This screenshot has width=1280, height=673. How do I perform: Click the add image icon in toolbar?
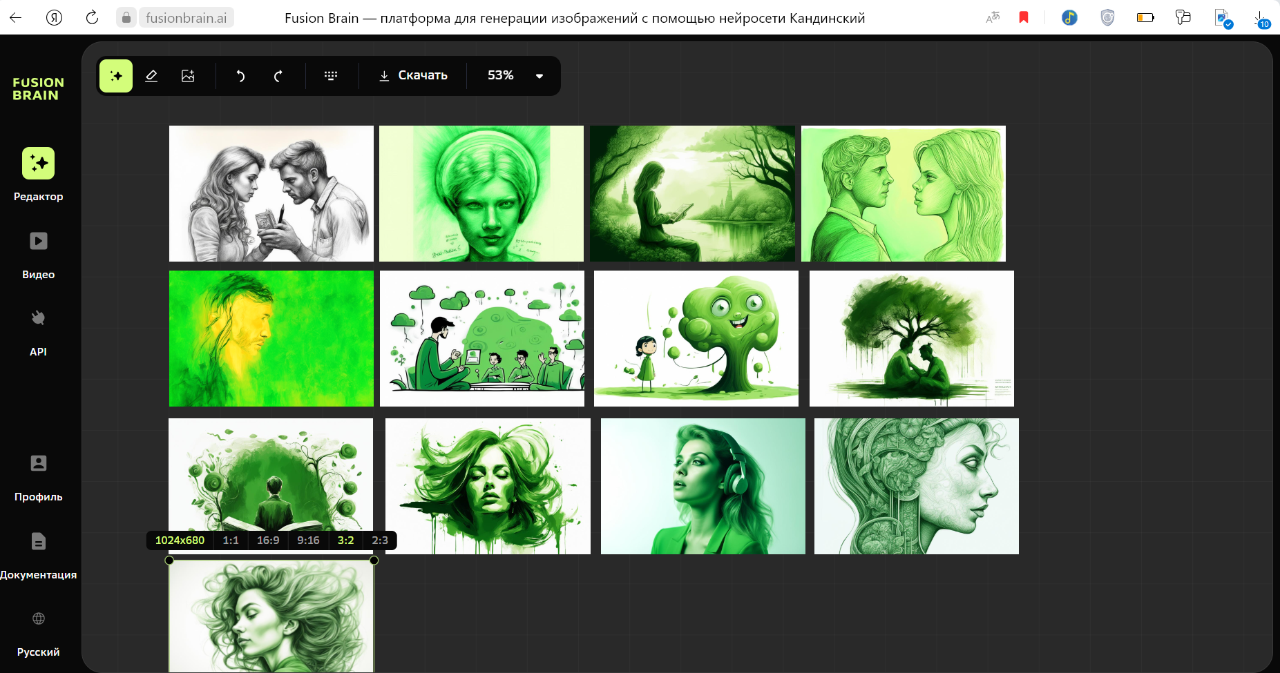[188, 76]
